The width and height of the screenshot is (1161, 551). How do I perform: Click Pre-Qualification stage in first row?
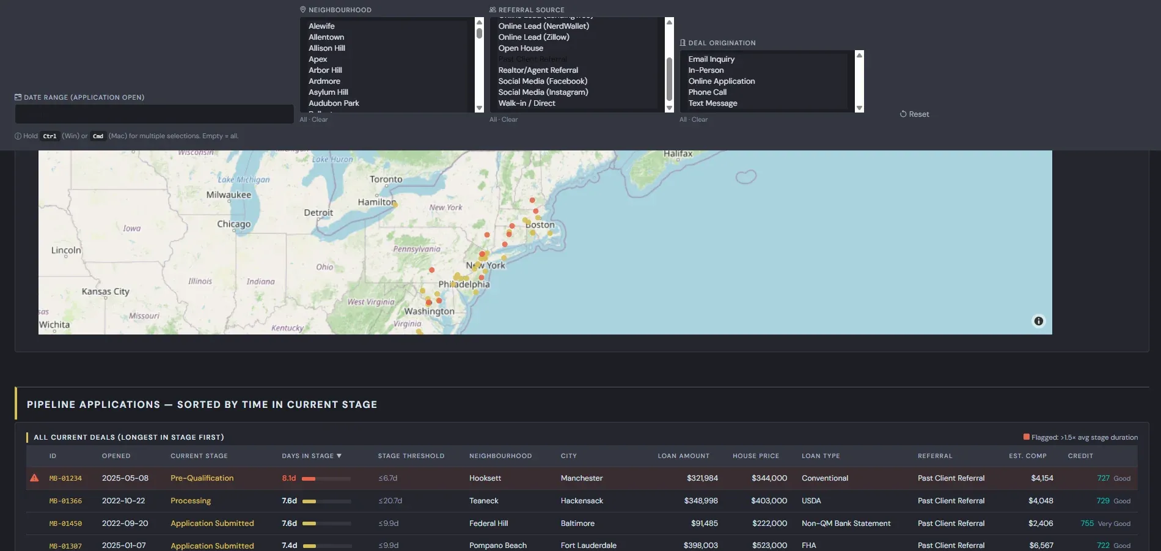tap(202, 478)
